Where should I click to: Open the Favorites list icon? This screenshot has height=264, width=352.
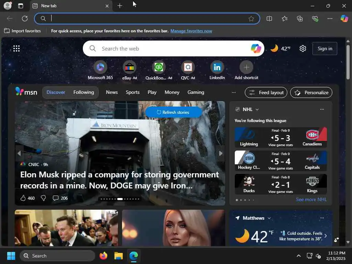pos(284,19)
